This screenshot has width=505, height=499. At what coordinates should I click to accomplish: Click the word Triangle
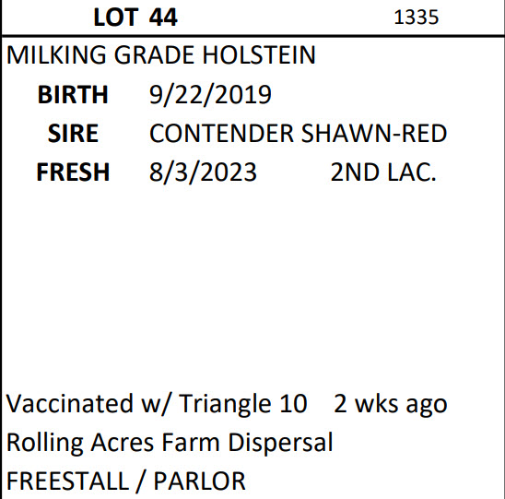[225, 405]
